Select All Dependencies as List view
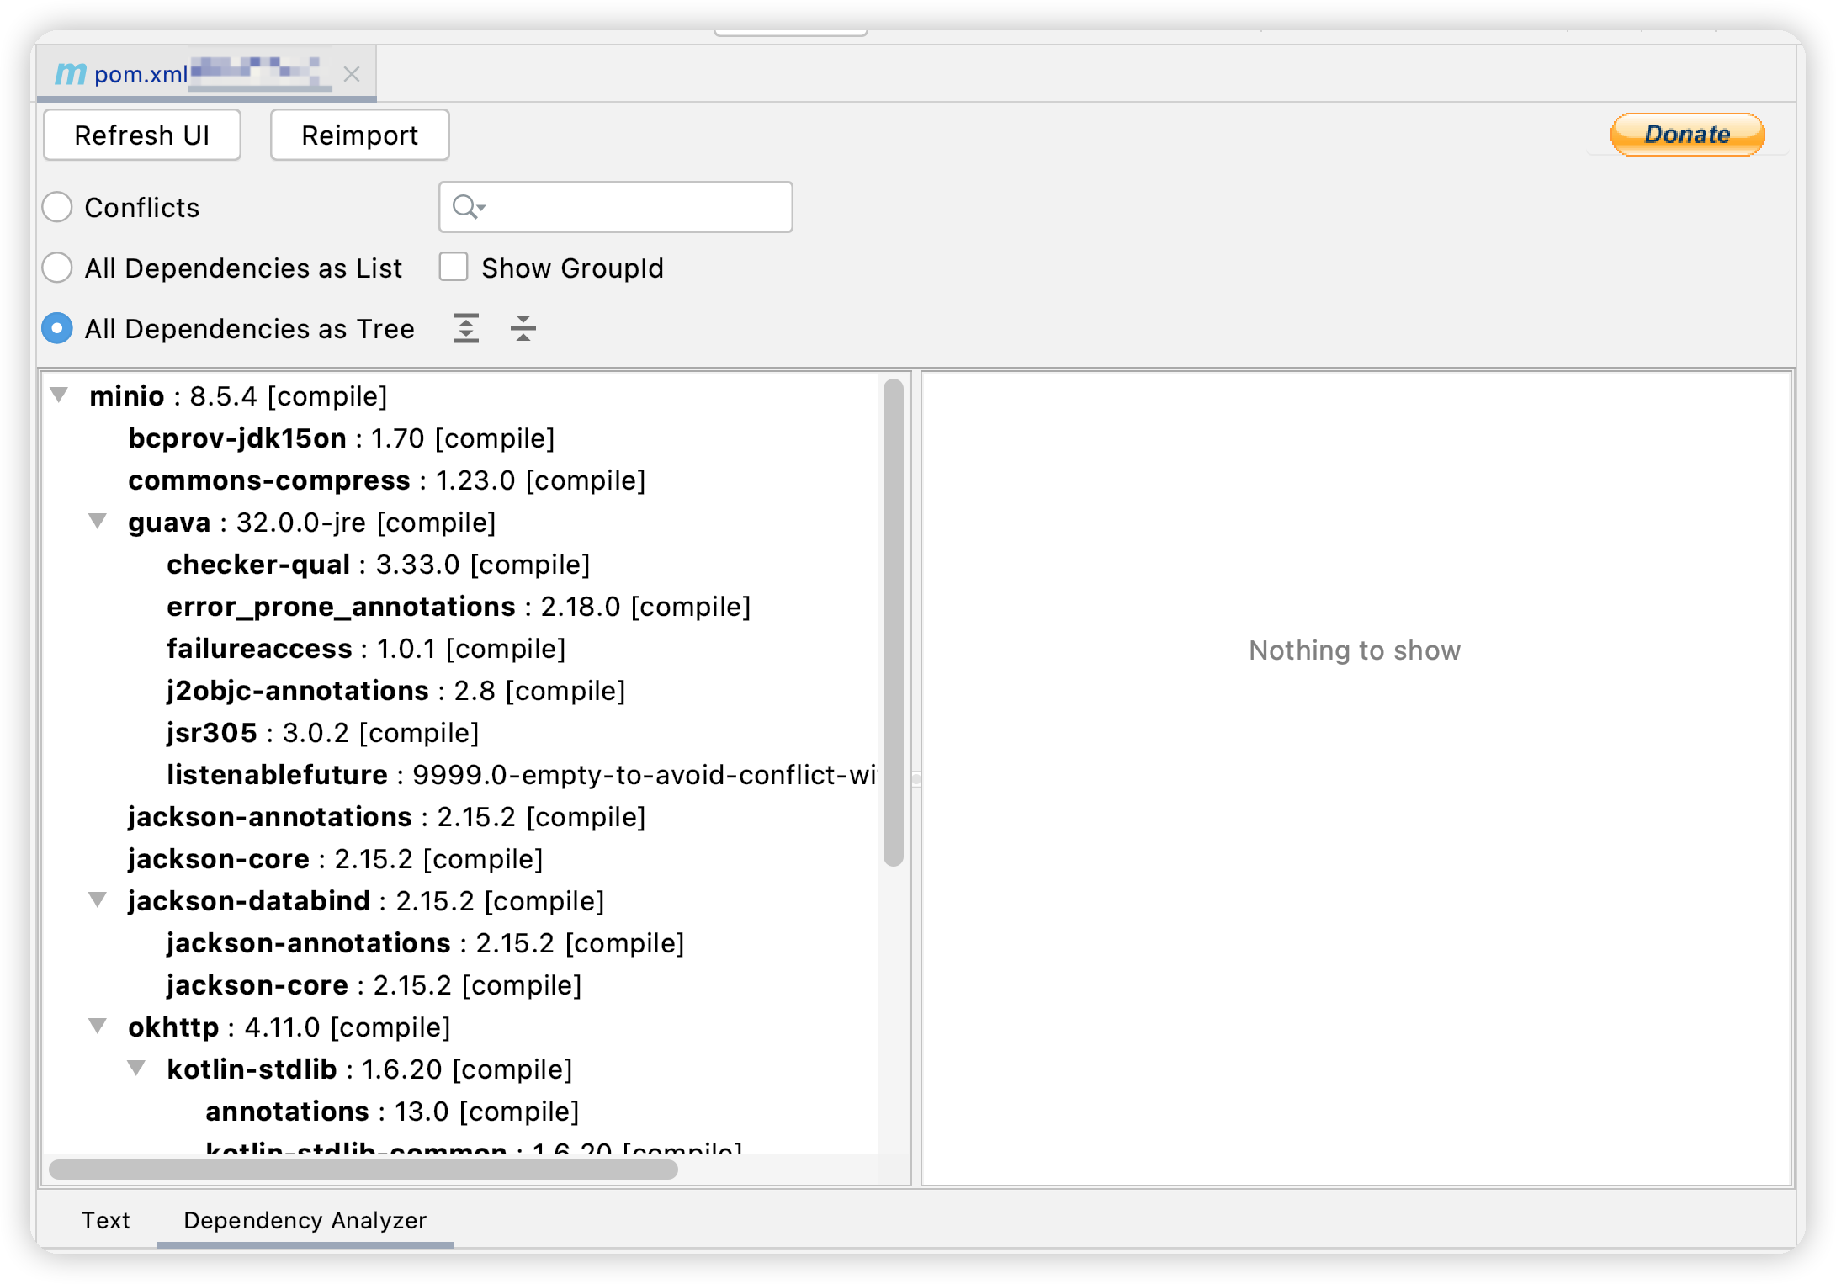The height and width of the screenshot is (1284, 1836). 57,268
